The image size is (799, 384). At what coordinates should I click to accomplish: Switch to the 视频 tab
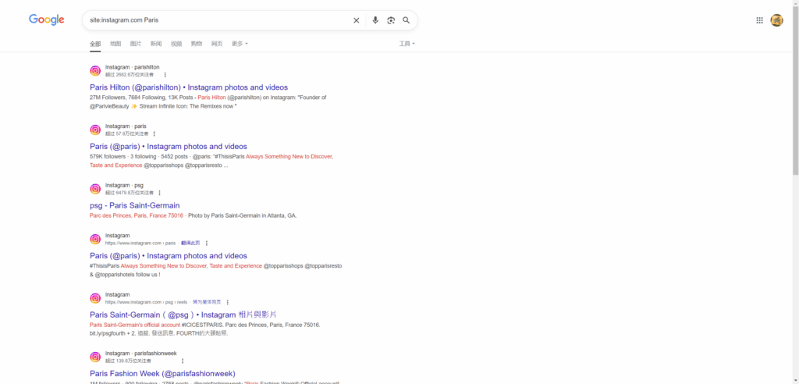[176, 44]
